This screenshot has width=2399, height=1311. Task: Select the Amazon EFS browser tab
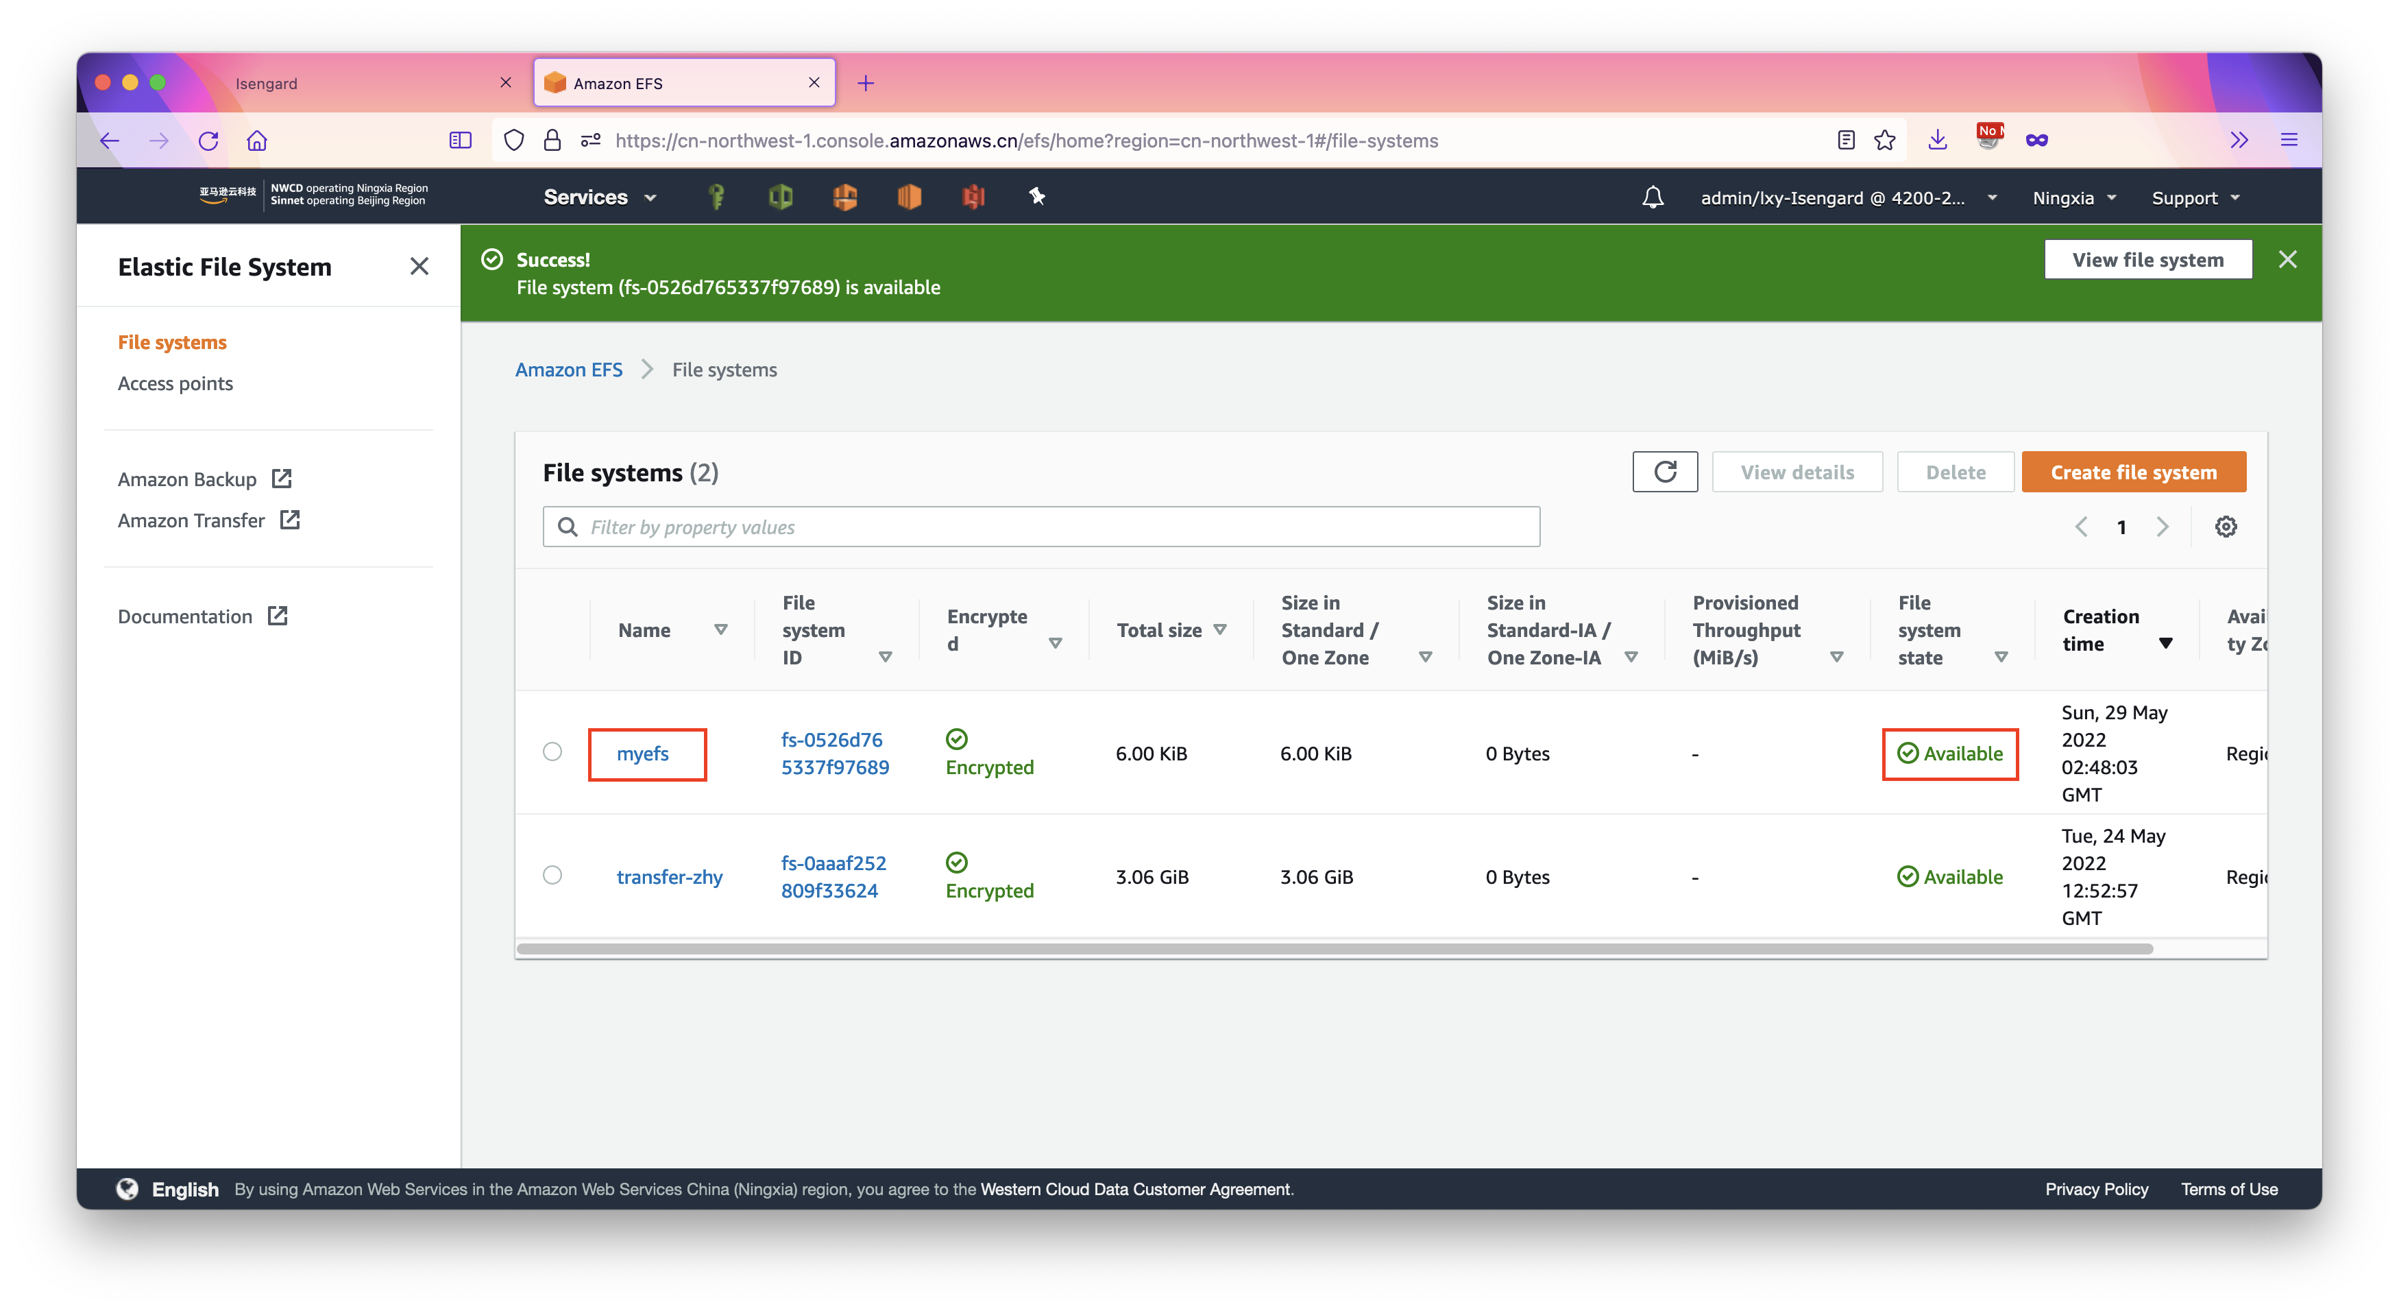tap(685, 83)
